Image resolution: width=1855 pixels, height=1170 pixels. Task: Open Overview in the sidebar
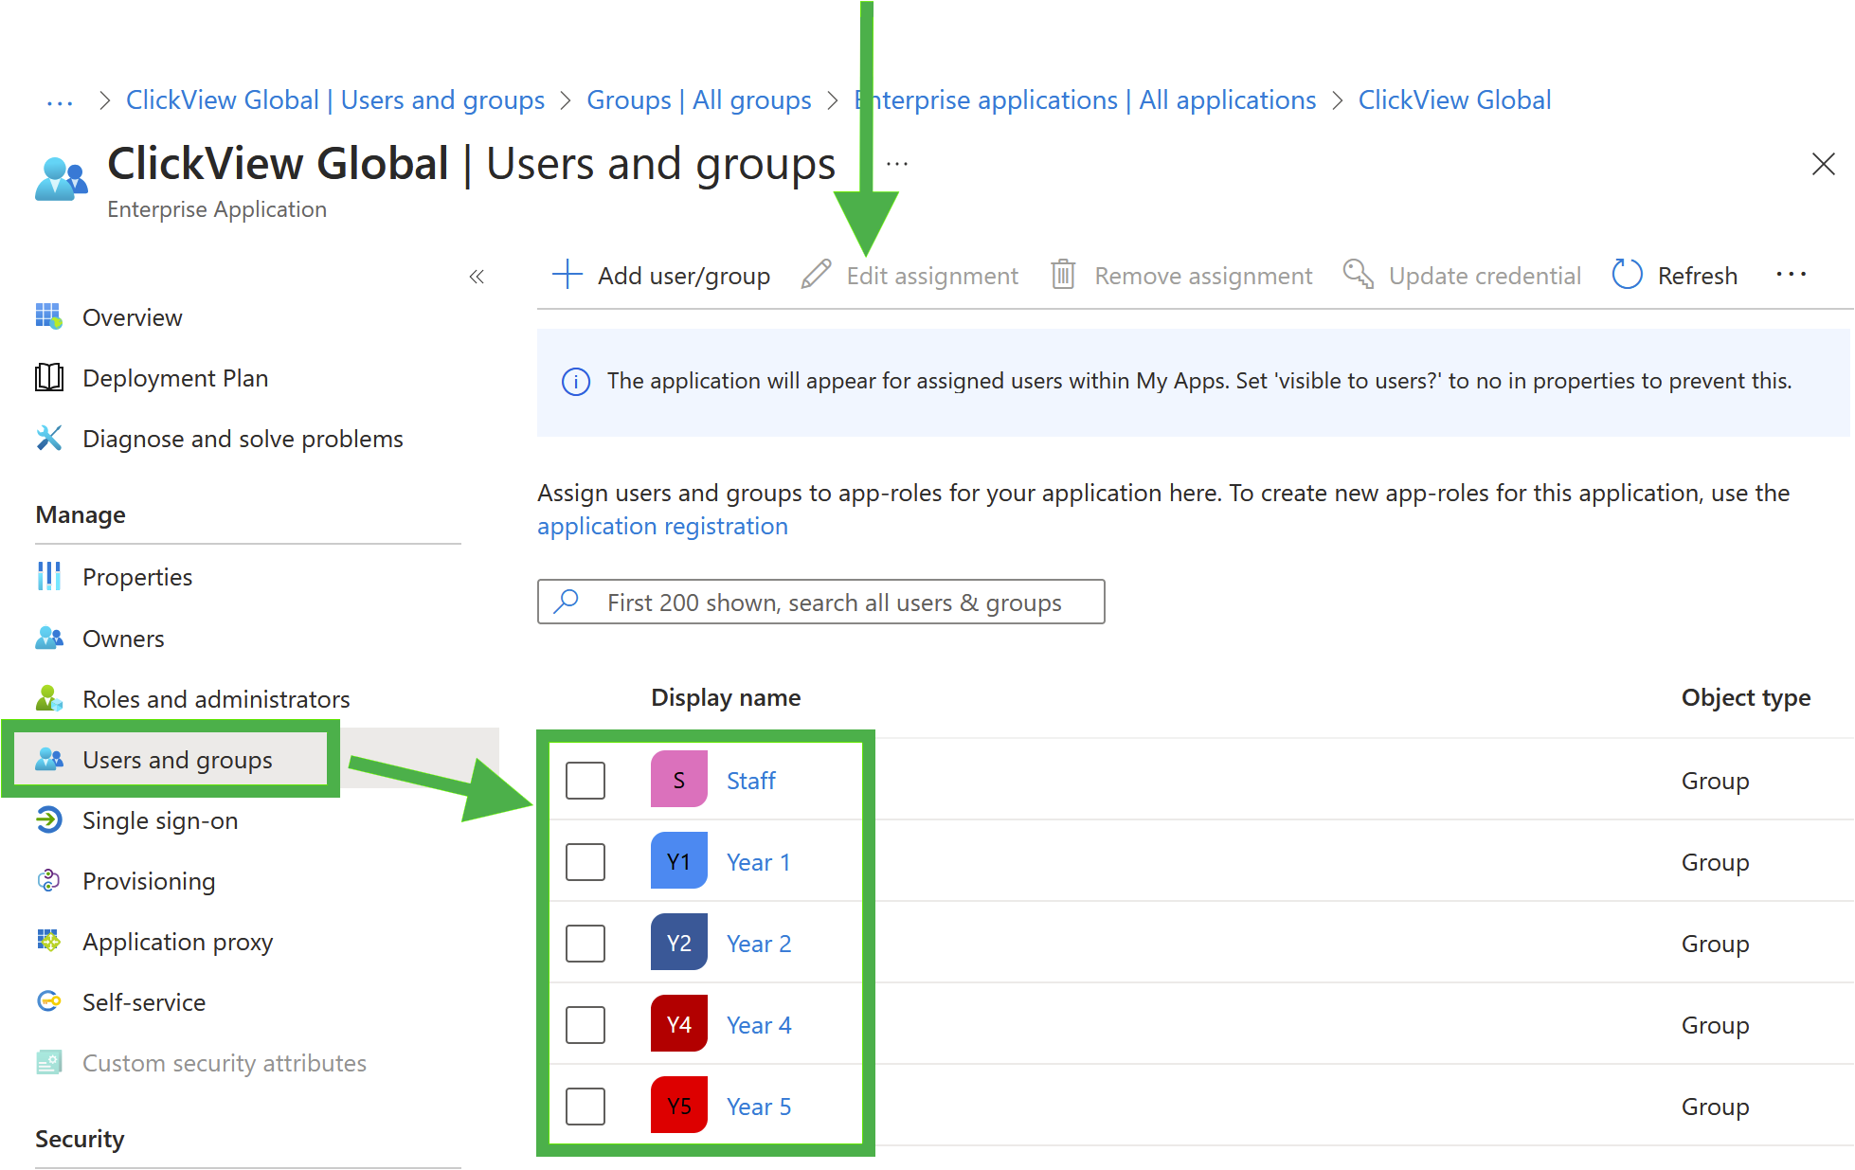(x=132, y=317)
